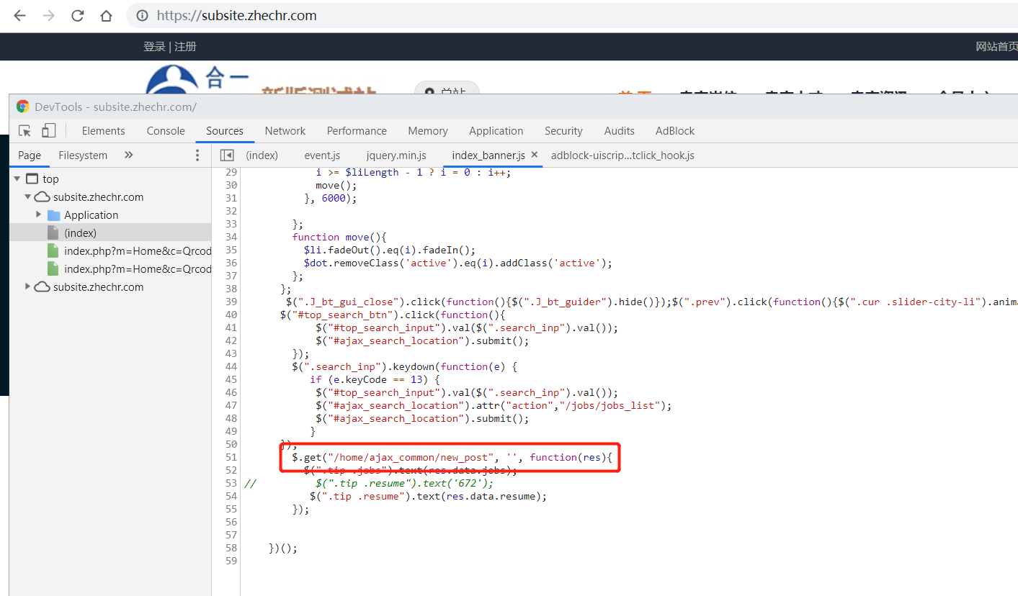Viewport: 1018px width, 596px height.
Task: Select (index) file in the tree
Action: pos(80,233)
